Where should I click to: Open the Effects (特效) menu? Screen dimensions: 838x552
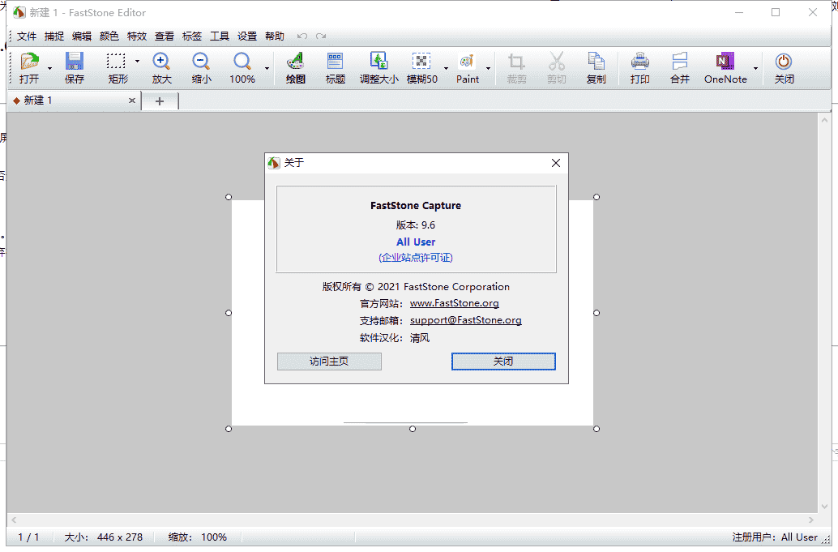point(137,36)
